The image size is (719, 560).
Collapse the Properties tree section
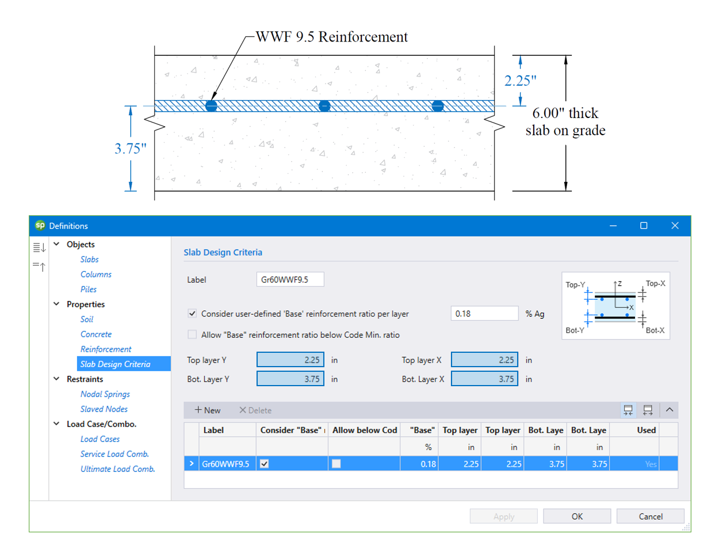click(56, 304)
